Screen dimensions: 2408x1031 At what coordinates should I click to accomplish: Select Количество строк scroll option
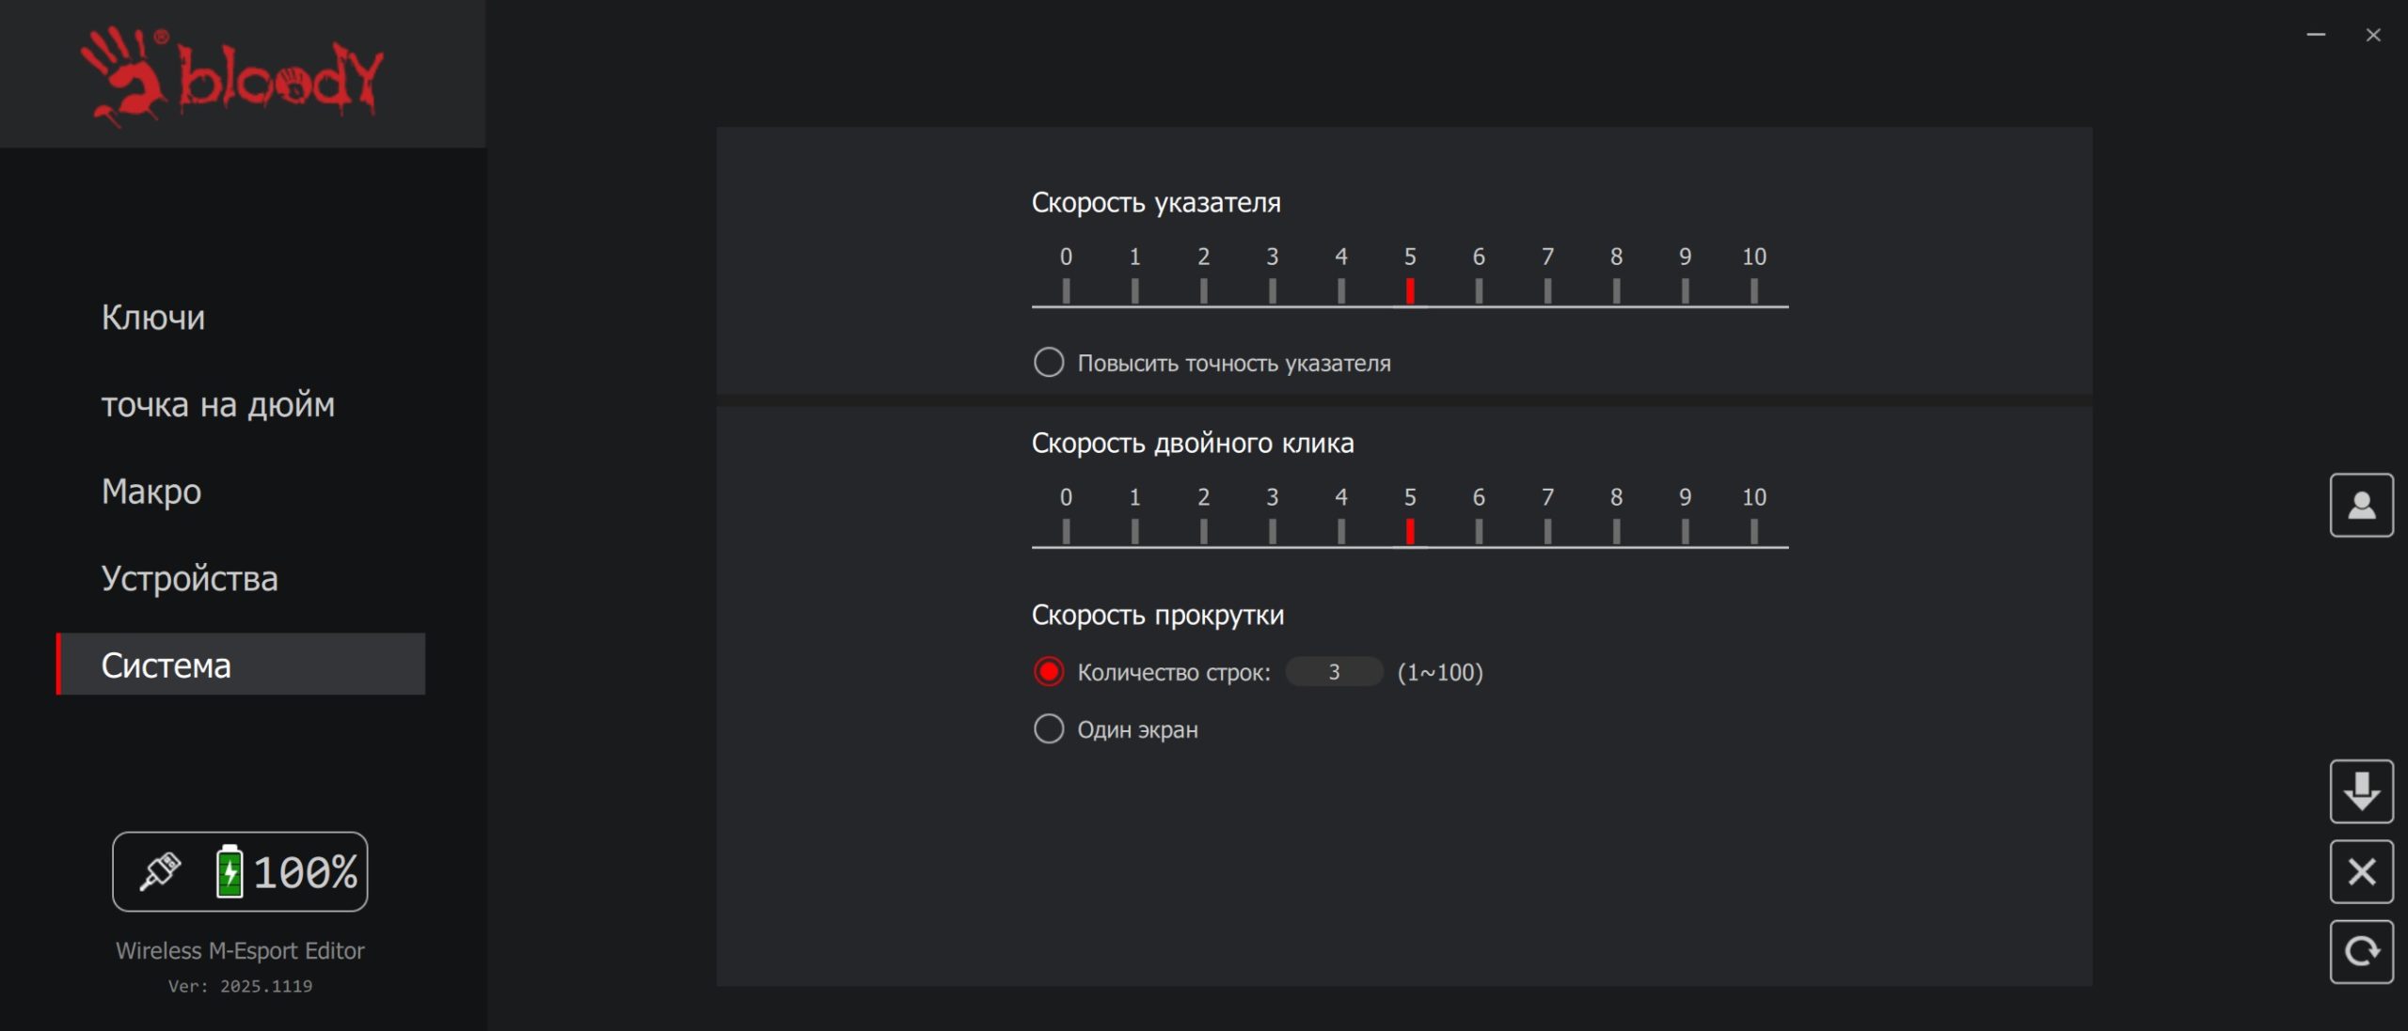(1049, 672)
